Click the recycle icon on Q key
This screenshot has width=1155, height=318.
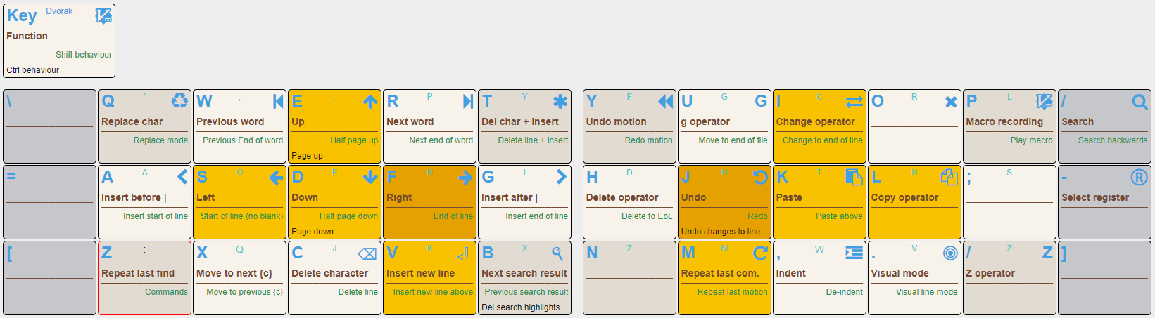point(180,101)
